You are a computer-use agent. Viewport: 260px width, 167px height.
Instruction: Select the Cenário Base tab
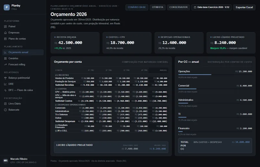137,7
